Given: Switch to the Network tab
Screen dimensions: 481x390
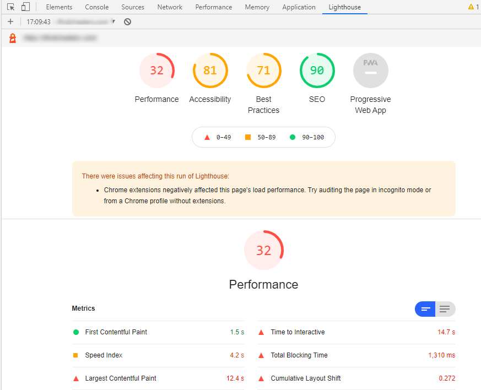Looking at the screenshot, I should pos(170,7).
